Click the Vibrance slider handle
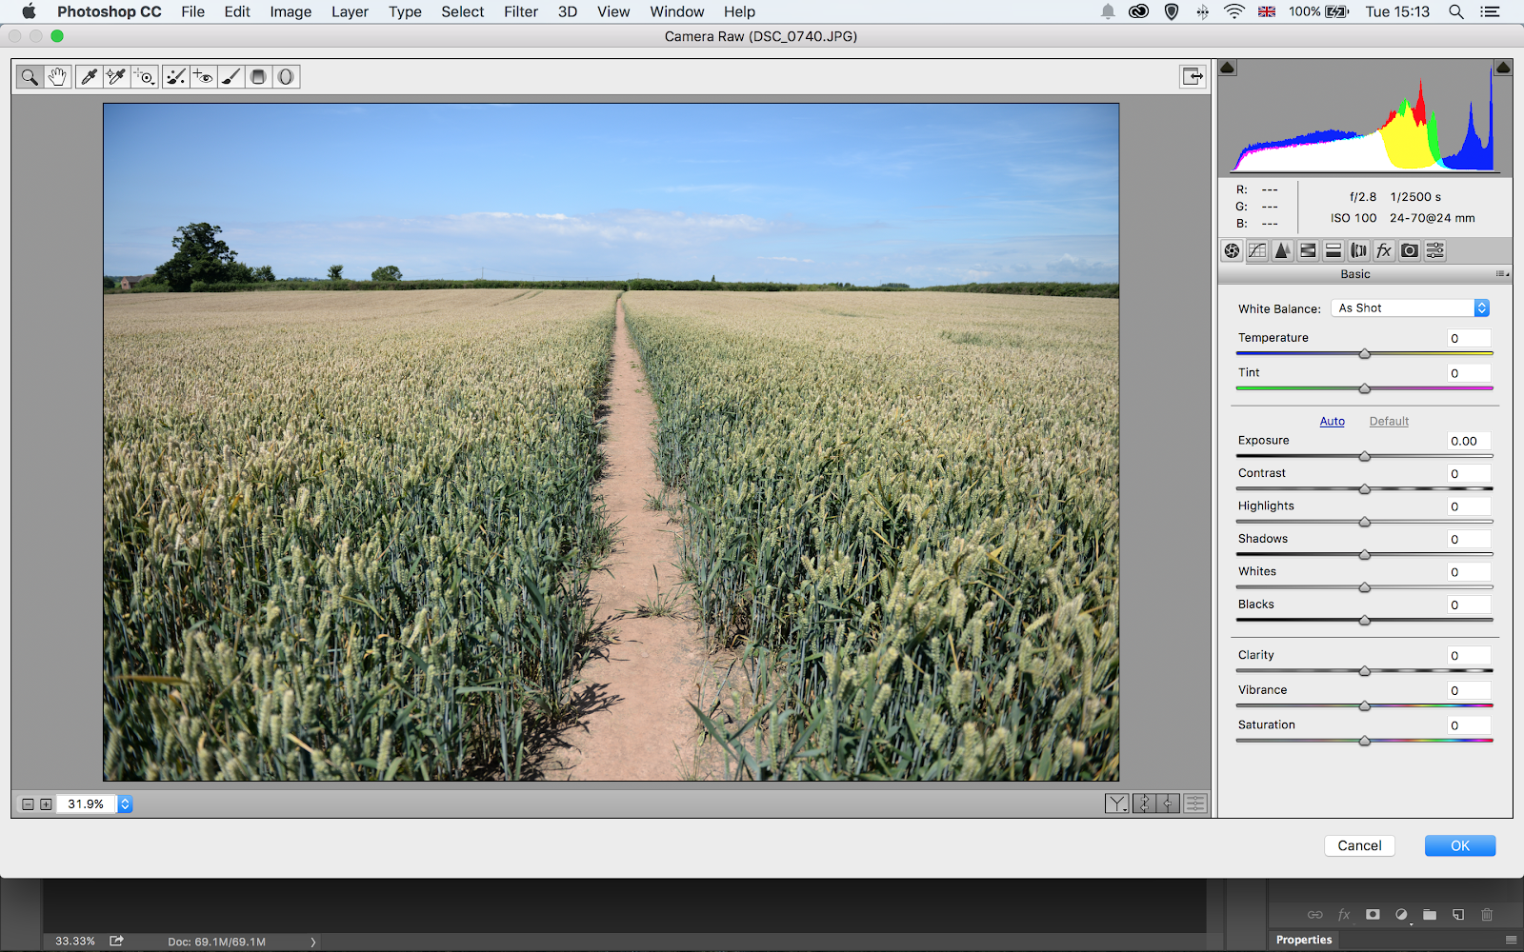This screenshot has height=952, width=1524. coord(1365,706)
